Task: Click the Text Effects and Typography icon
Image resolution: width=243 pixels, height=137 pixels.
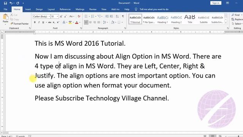Action: (64, 22)
